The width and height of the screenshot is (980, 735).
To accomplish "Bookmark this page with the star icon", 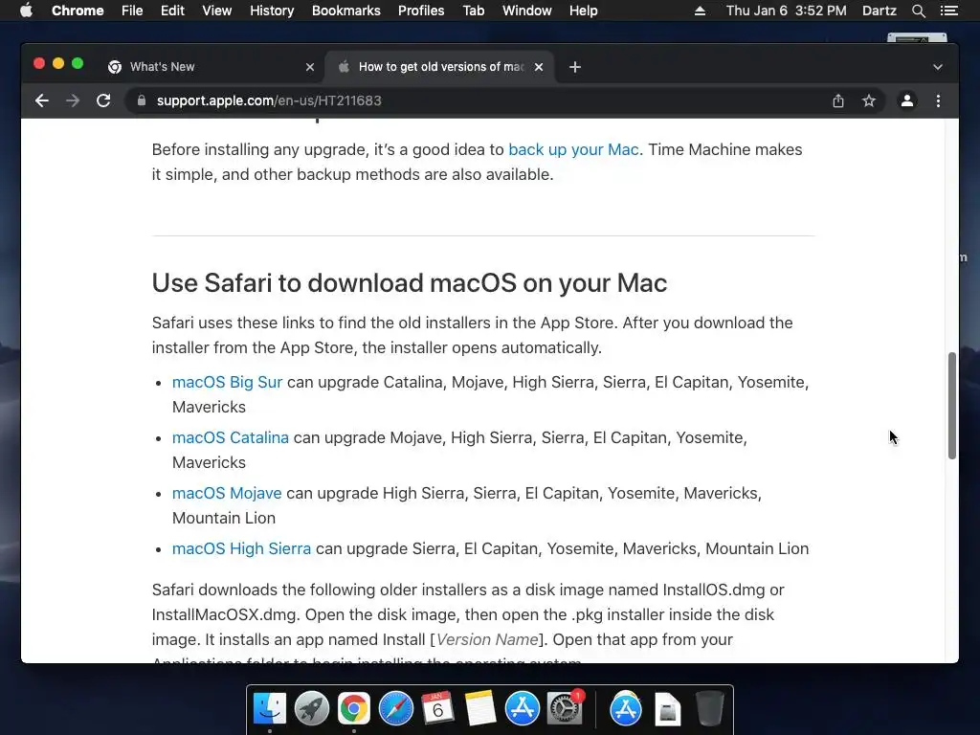I will click(x=869, y=100).
